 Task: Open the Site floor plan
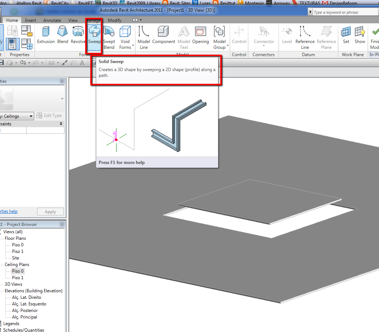point(15,258)
